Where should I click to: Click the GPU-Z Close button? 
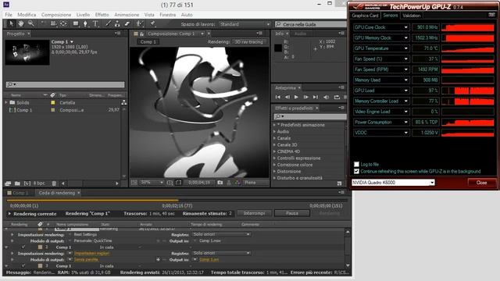pos(481,183)
